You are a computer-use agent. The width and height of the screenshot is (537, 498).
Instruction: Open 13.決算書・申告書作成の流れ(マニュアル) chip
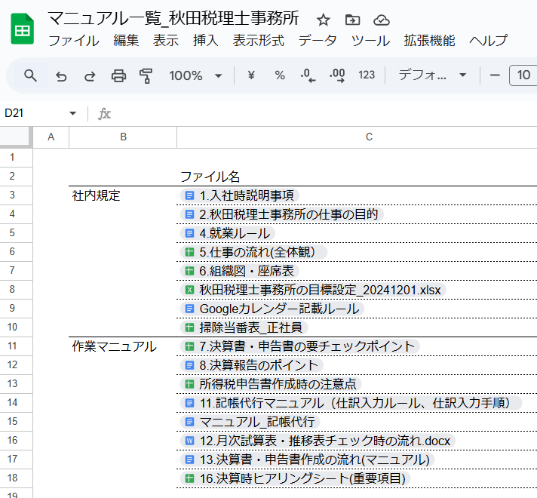[x=307, y=460]
